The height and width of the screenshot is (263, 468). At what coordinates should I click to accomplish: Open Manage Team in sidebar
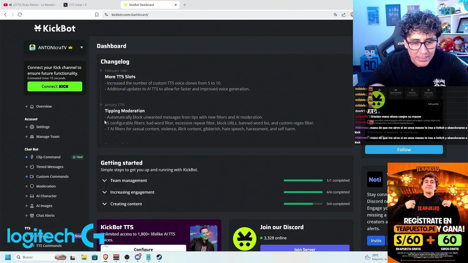coord(48,137)
